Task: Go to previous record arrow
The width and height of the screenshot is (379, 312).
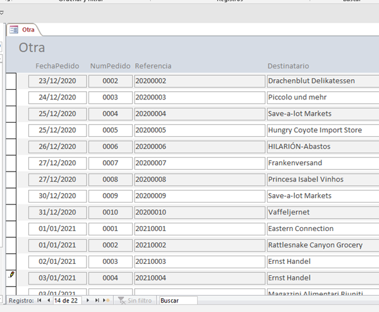Action: point(49,301)
